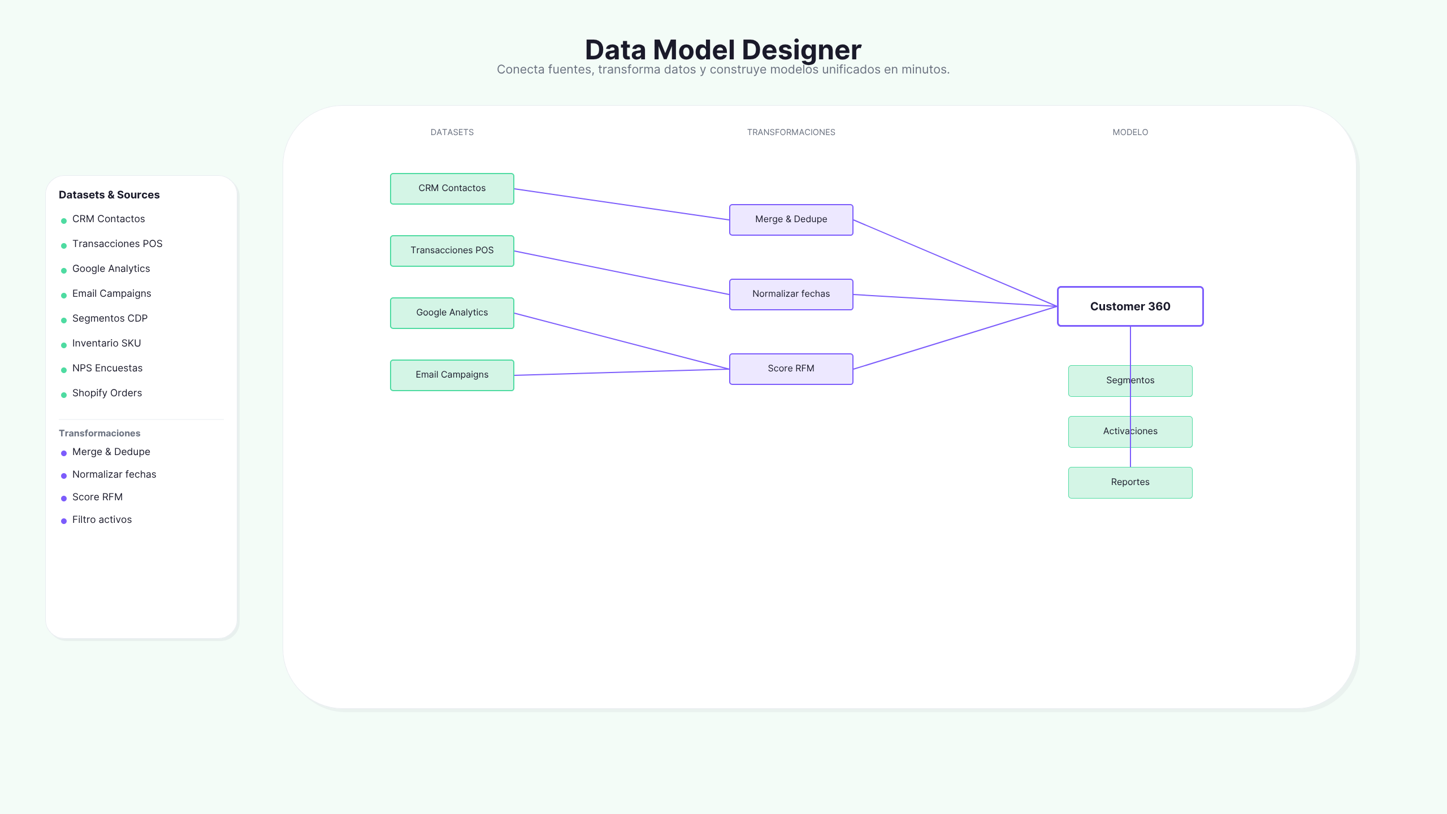Click the Transformaciones sidebar section heading
Image resolution: width=1447 pixels, height=814 pixels.
pos(99,433)
